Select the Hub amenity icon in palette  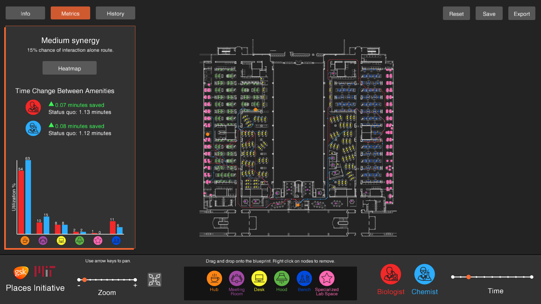(214, 278)
